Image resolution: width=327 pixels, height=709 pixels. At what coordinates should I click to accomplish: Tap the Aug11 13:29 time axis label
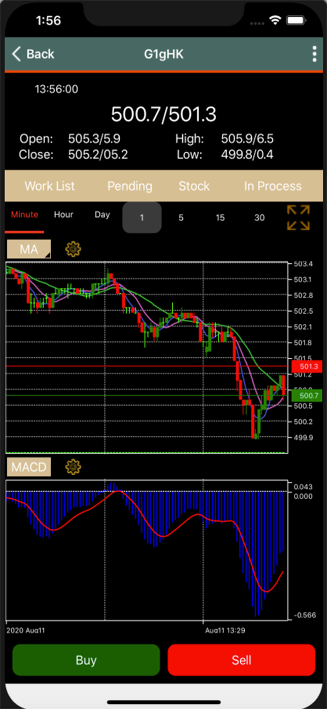225,630
